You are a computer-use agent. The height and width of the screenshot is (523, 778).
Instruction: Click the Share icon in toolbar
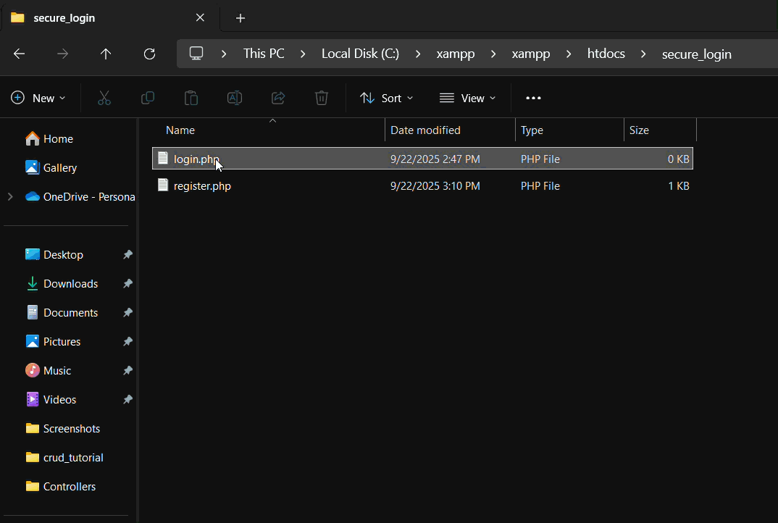278,98
